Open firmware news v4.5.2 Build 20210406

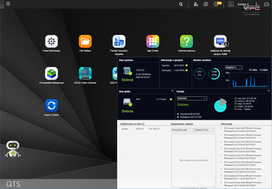tap(242, 150)
